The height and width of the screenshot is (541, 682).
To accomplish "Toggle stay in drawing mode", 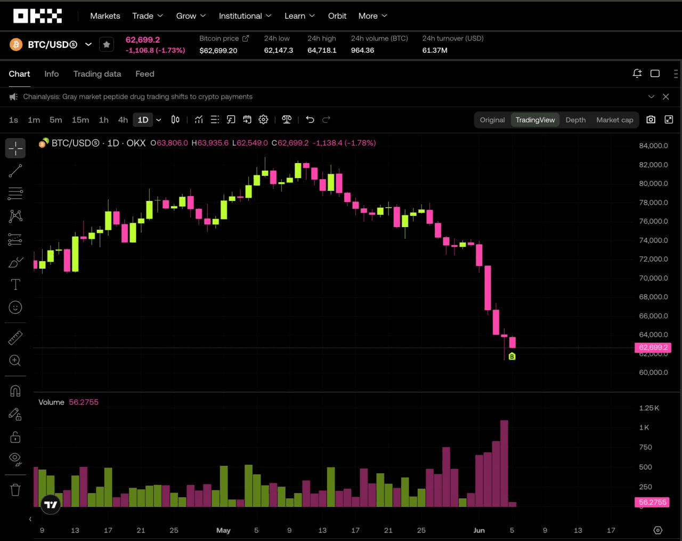I will click(x=15, y=414).
